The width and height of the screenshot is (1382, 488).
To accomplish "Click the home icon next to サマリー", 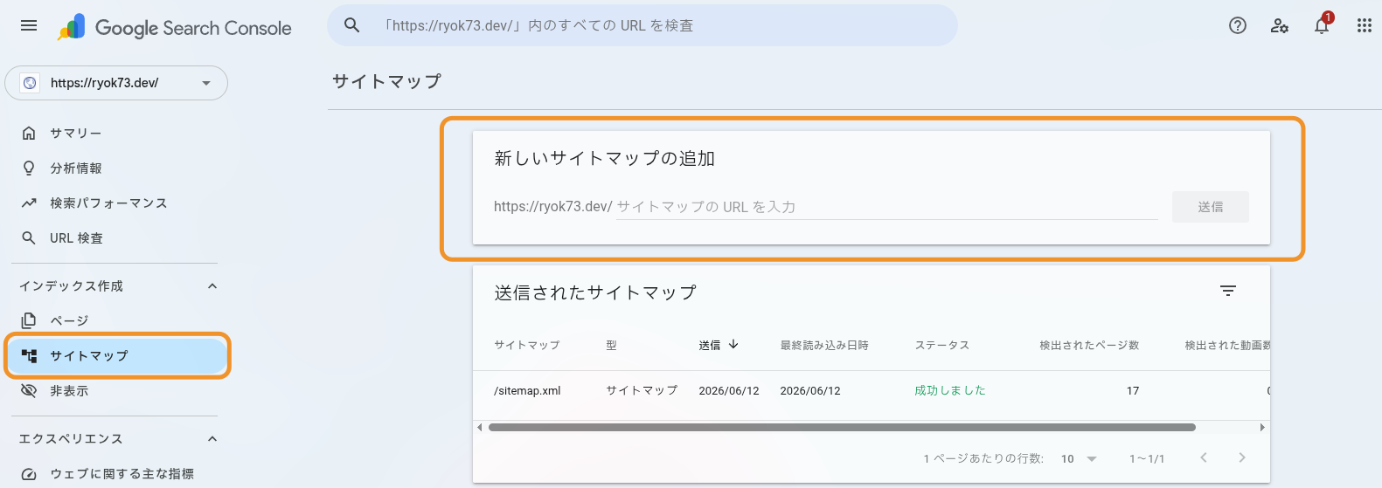I will [29, 133].
